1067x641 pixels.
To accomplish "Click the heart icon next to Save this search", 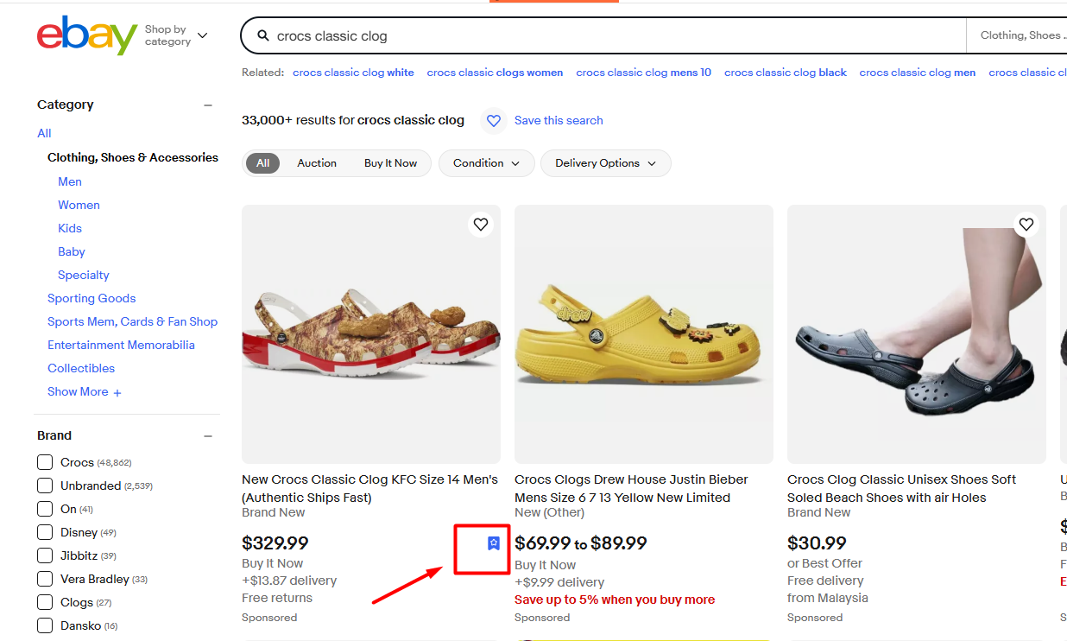I will point(493,121).
